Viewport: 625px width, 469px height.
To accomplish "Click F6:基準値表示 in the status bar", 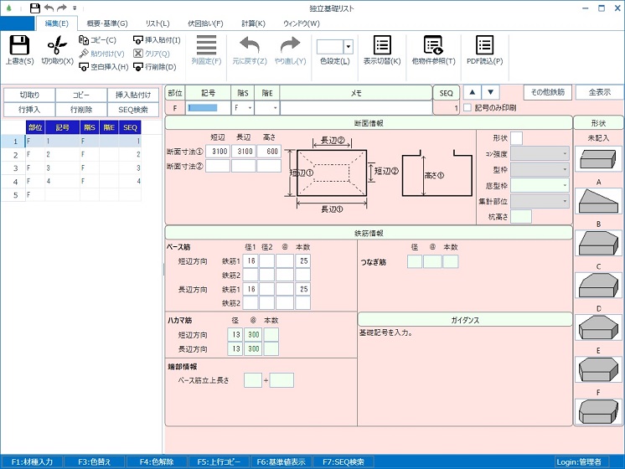I will click(x=281, y=461).
